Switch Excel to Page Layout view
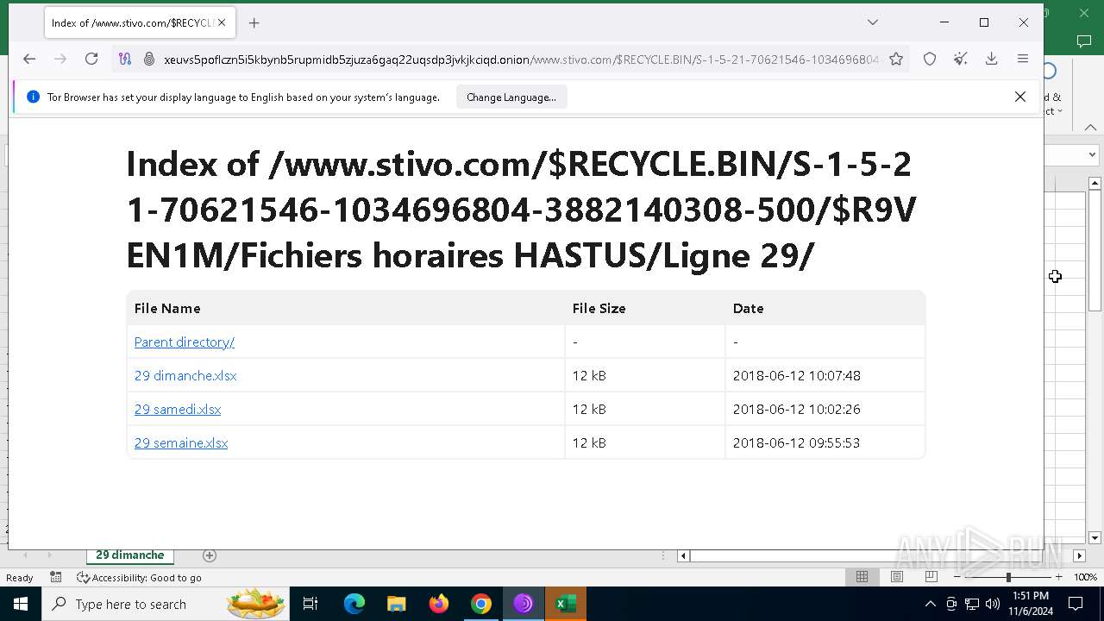The image size is (1104, 621). point(896,577)
